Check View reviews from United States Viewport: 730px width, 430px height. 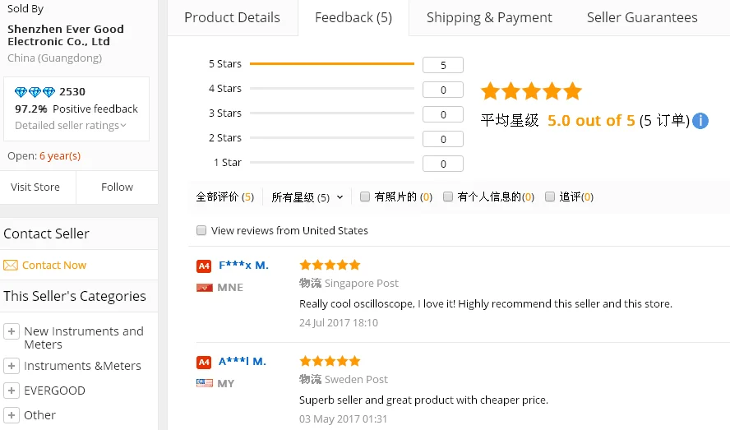click(201, 230)
